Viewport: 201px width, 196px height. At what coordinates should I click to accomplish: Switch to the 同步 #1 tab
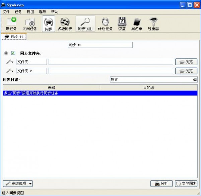pos(14,37)
